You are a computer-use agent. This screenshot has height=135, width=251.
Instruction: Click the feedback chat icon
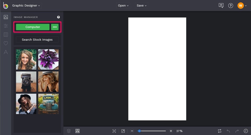[x=221, y=5]
